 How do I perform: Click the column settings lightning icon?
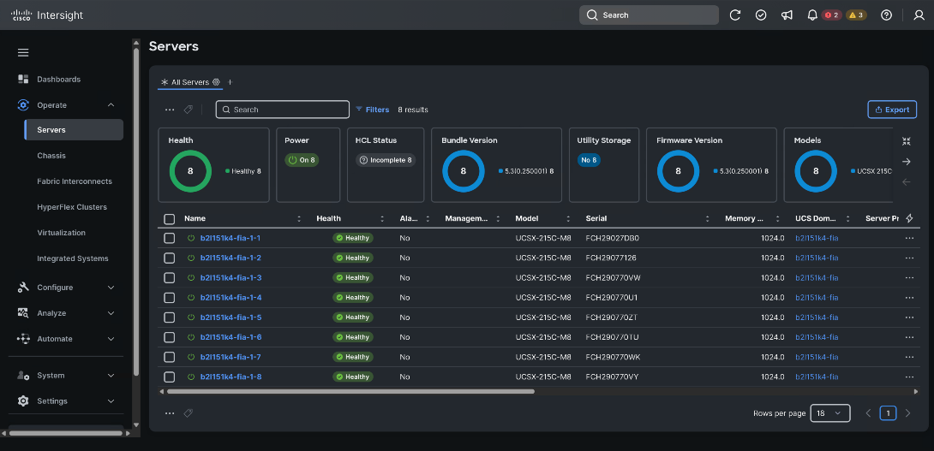coord(909,218)
